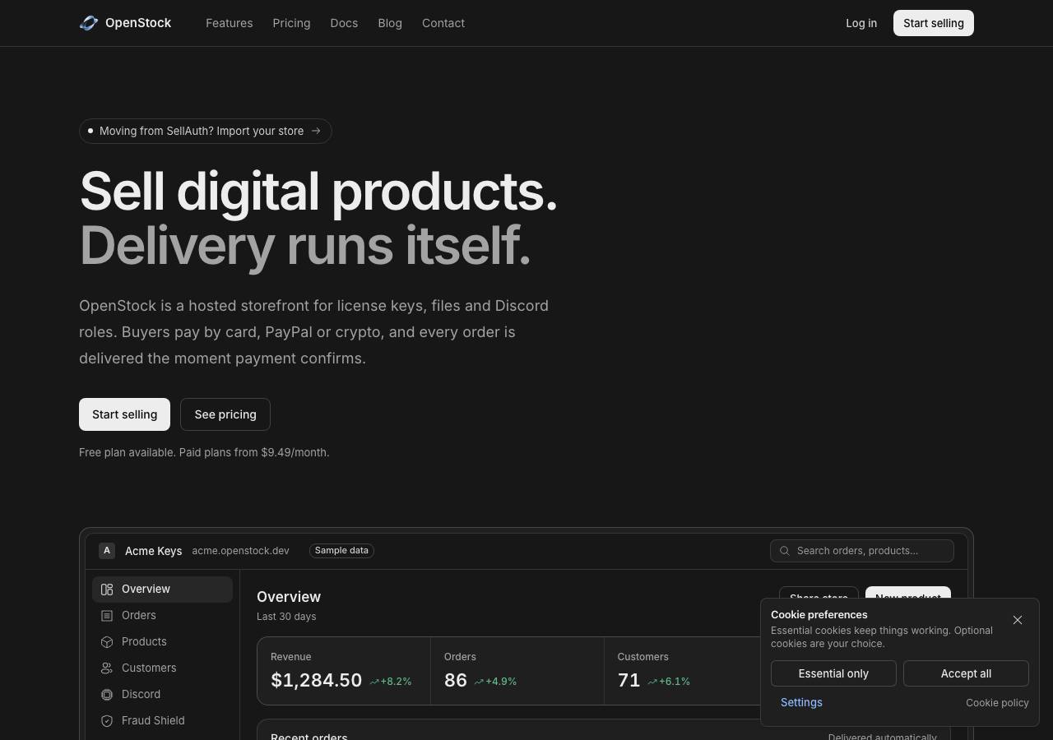Click the OpenStock planet logo icon
The image size is (1053, 740).
pos(89,23)
